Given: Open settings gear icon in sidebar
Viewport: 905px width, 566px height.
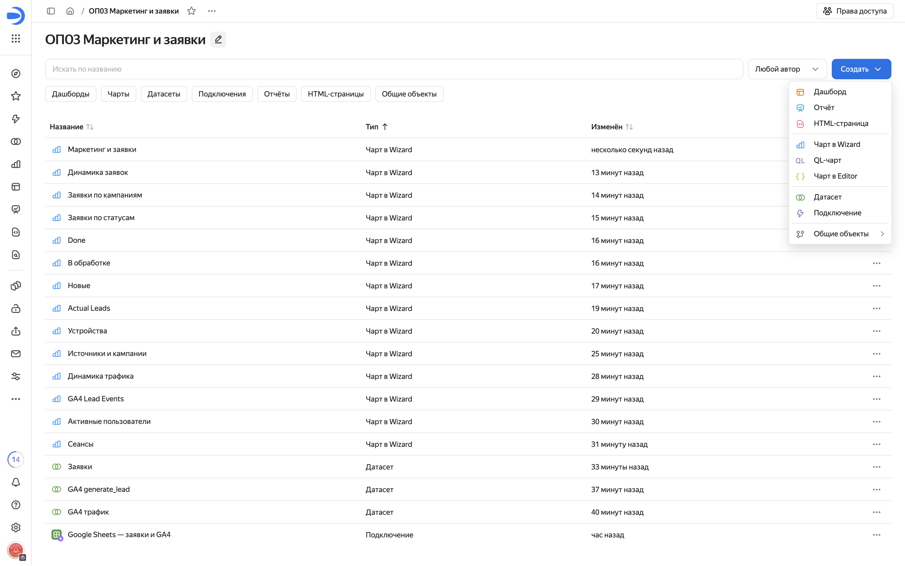Looking at the screenshot, I should pyautogui.click(x=16, y=528).
